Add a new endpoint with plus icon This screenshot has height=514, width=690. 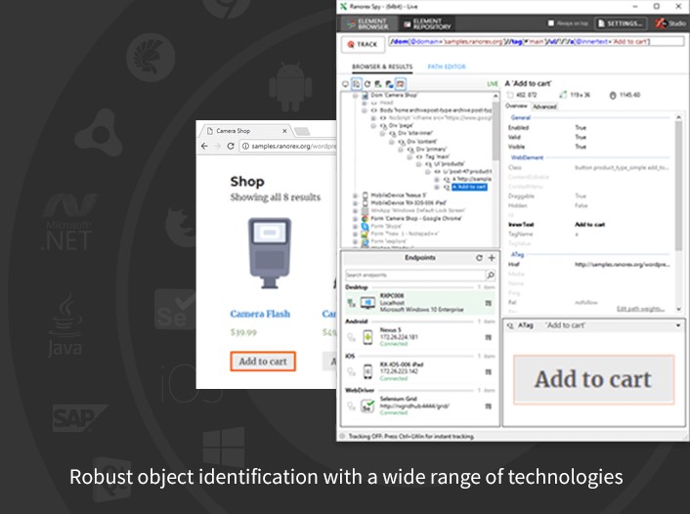[492, 258]
